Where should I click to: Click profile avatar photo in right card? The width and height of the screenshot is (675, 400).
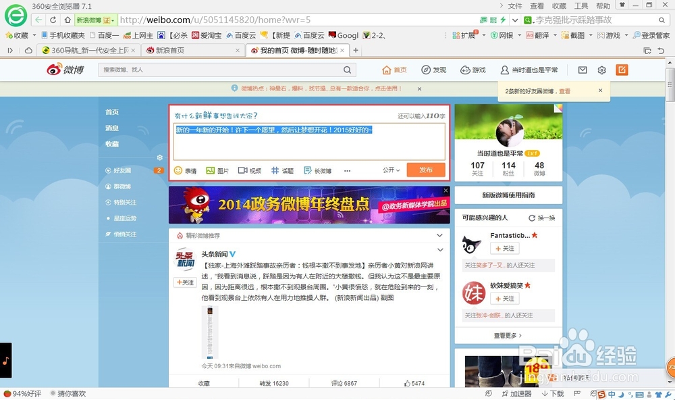(509, 132)
